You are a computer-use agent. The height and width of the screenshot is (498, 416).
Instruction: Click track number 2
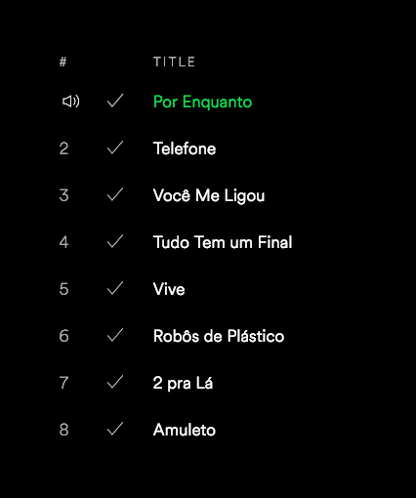(x=63, y=148)
